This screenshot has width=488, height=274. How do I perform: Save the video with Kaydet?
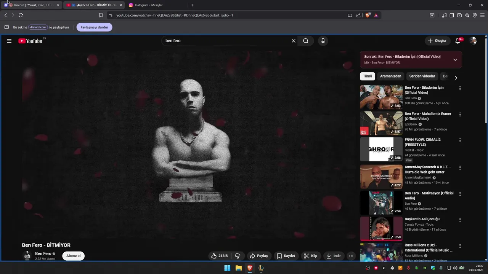tap(286, 256)
